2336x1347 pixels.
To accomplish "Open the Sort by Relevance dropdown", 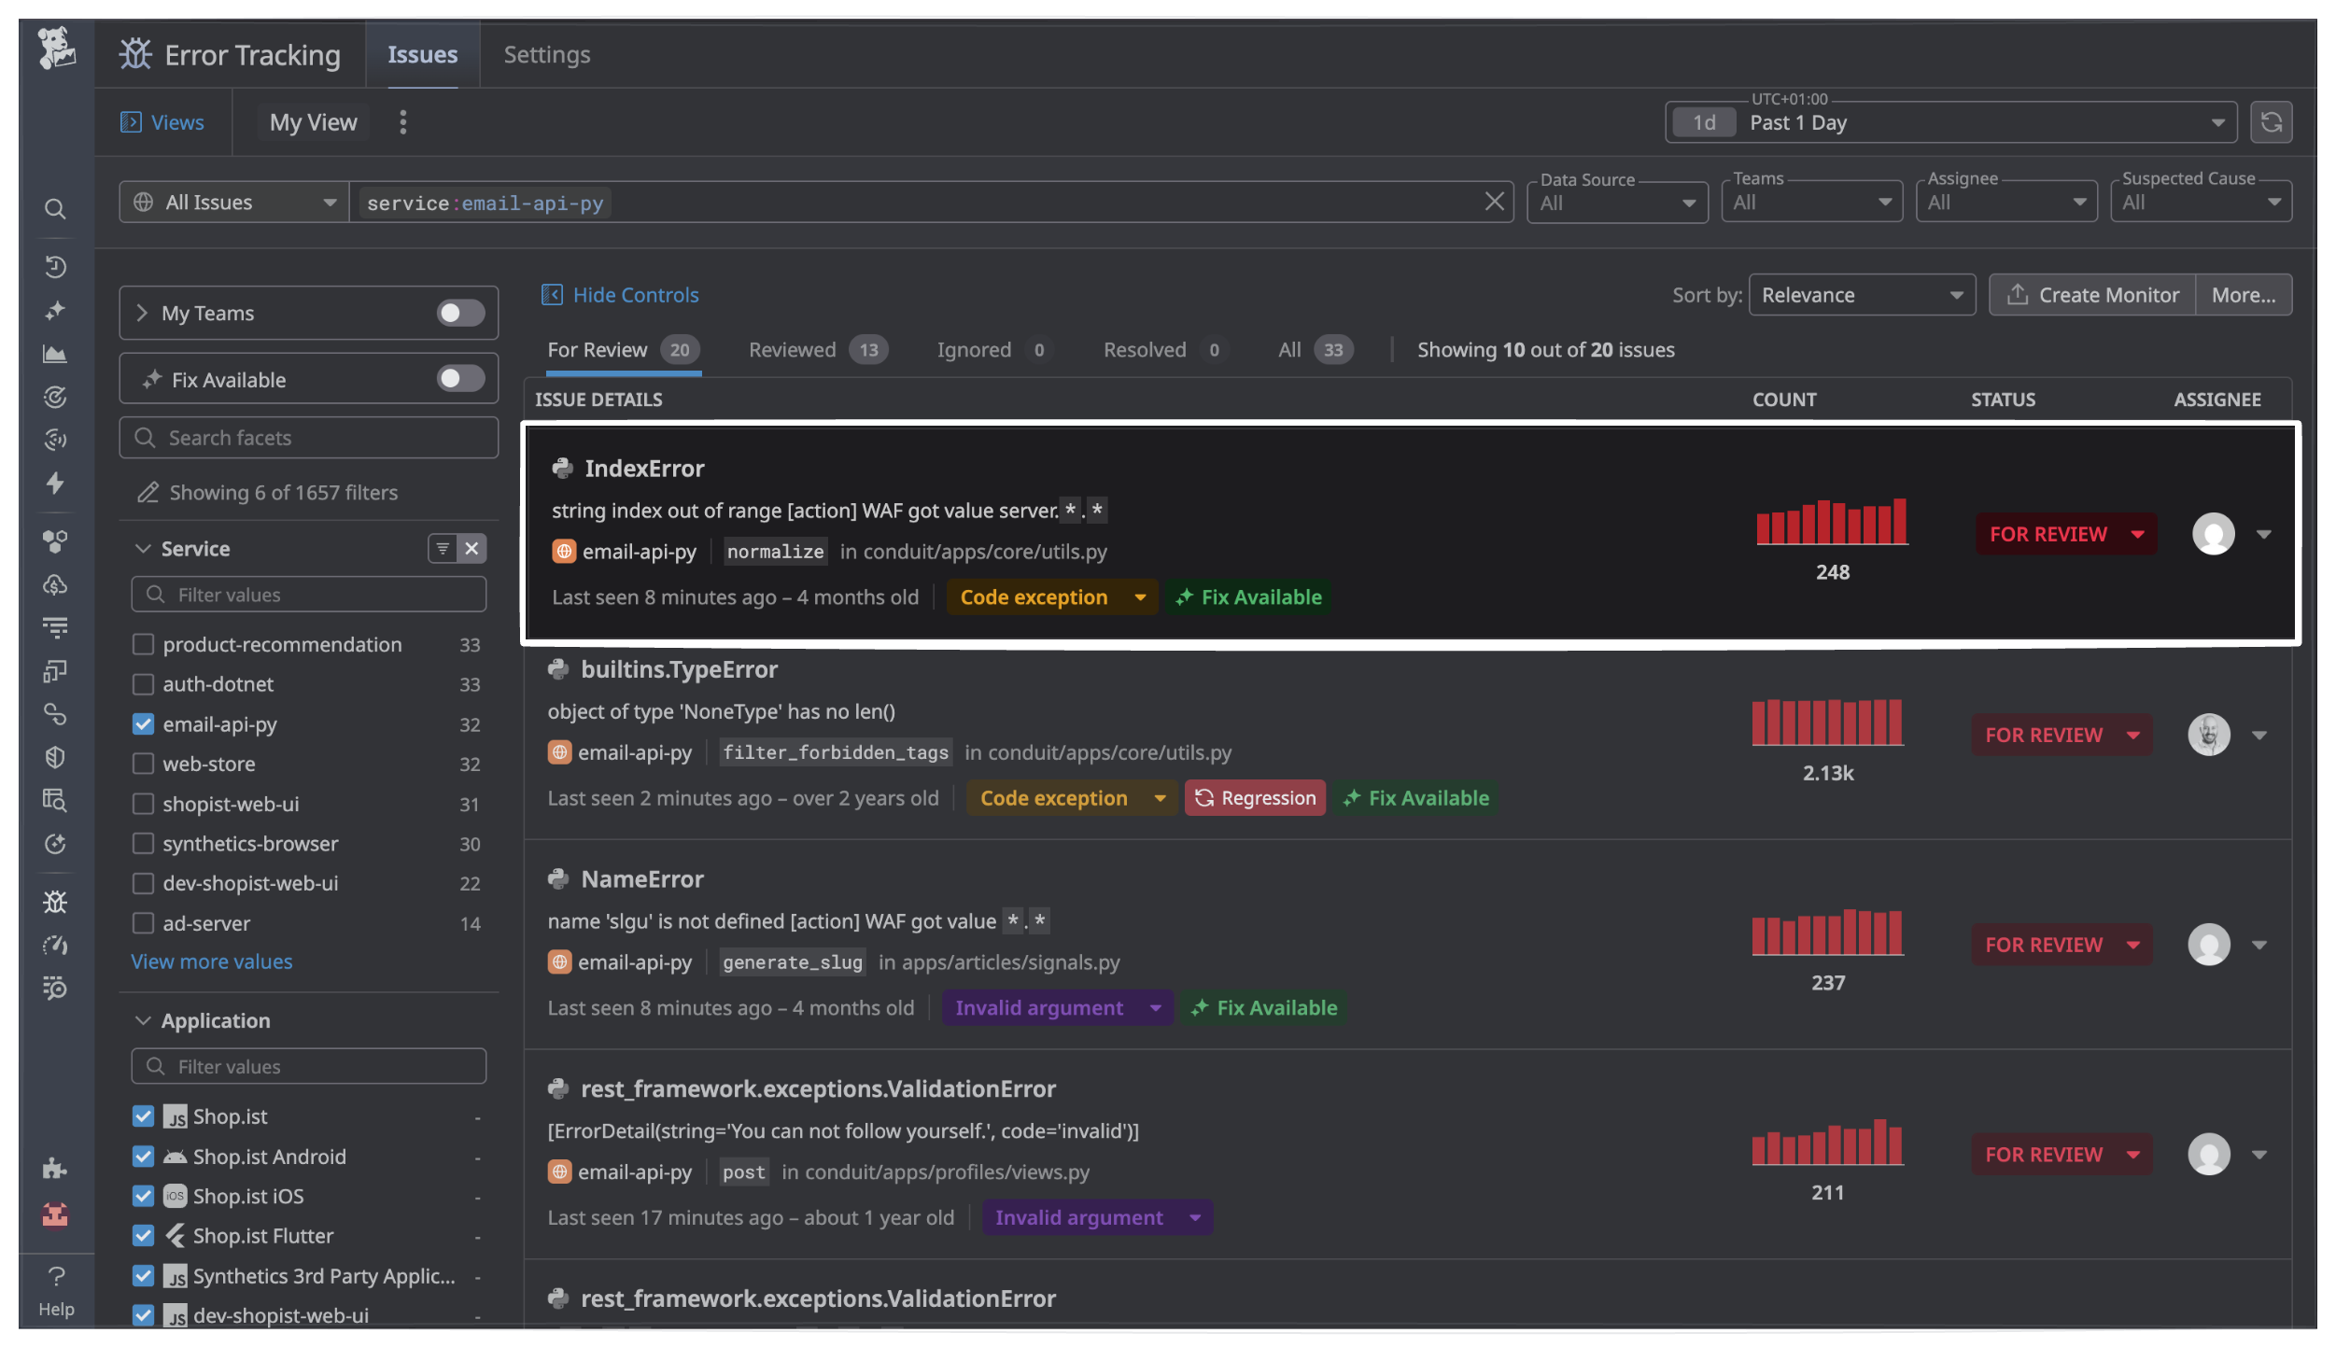I will click(1861, 295).
